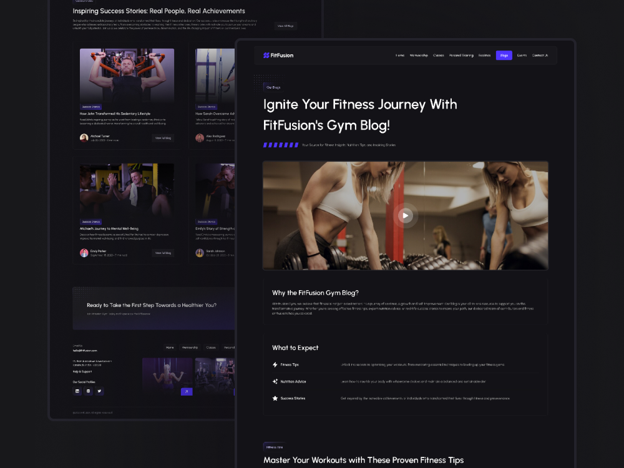The image size is (624, 468).
Task: Click the FitFusion logo icon
Action: 266,55
